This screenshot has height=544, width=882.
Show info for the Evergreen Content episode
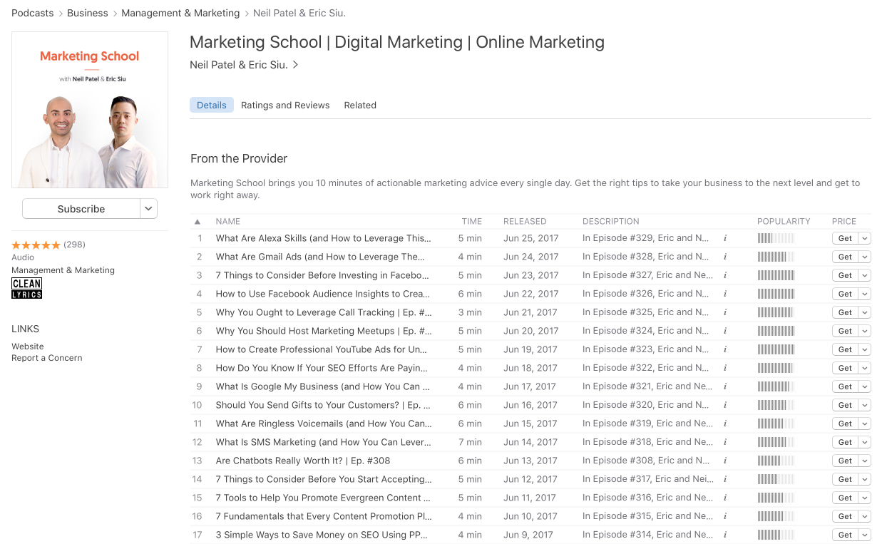(x=725, y=498)
